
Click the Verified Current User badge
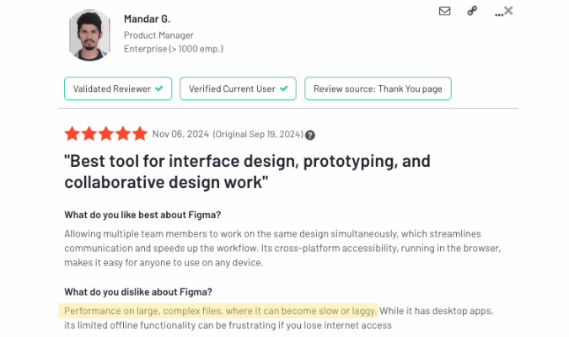click(x=238, y=88)
